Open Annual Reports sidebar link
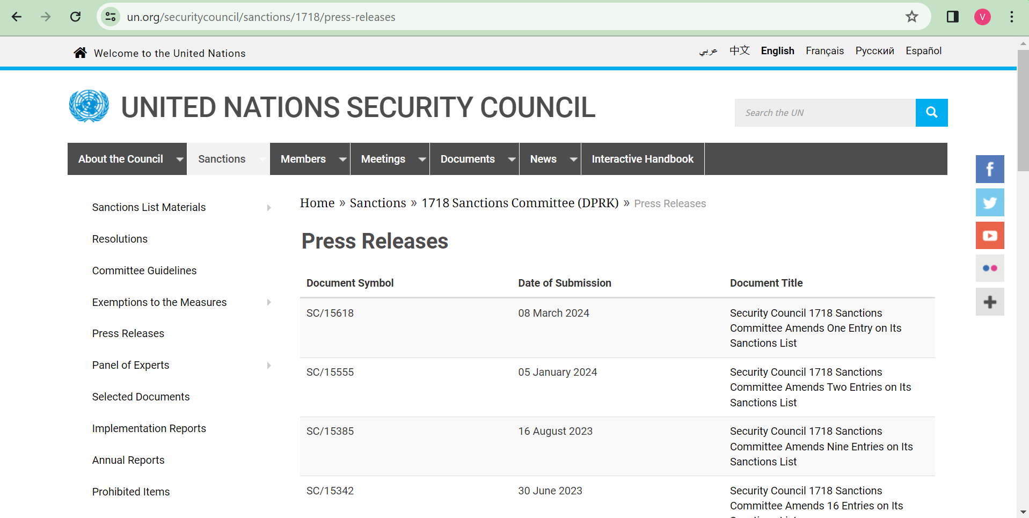 click(x=128, y=460)
